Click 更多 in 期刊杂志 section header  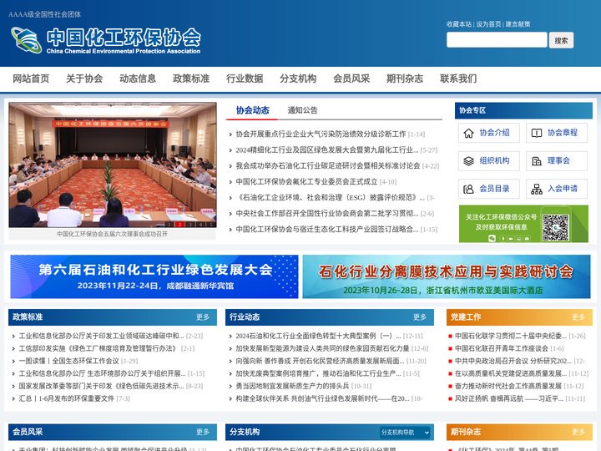click(578, 432)
